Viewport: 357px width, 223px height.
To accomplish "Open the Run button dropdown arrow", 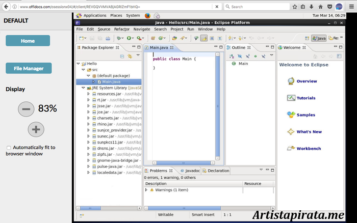I will 133,38.
